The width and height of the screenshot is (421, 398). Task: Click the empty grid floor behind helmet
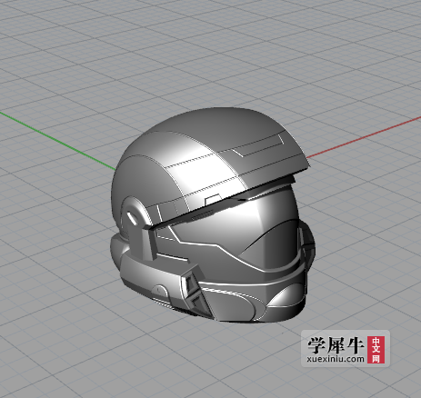121,61
